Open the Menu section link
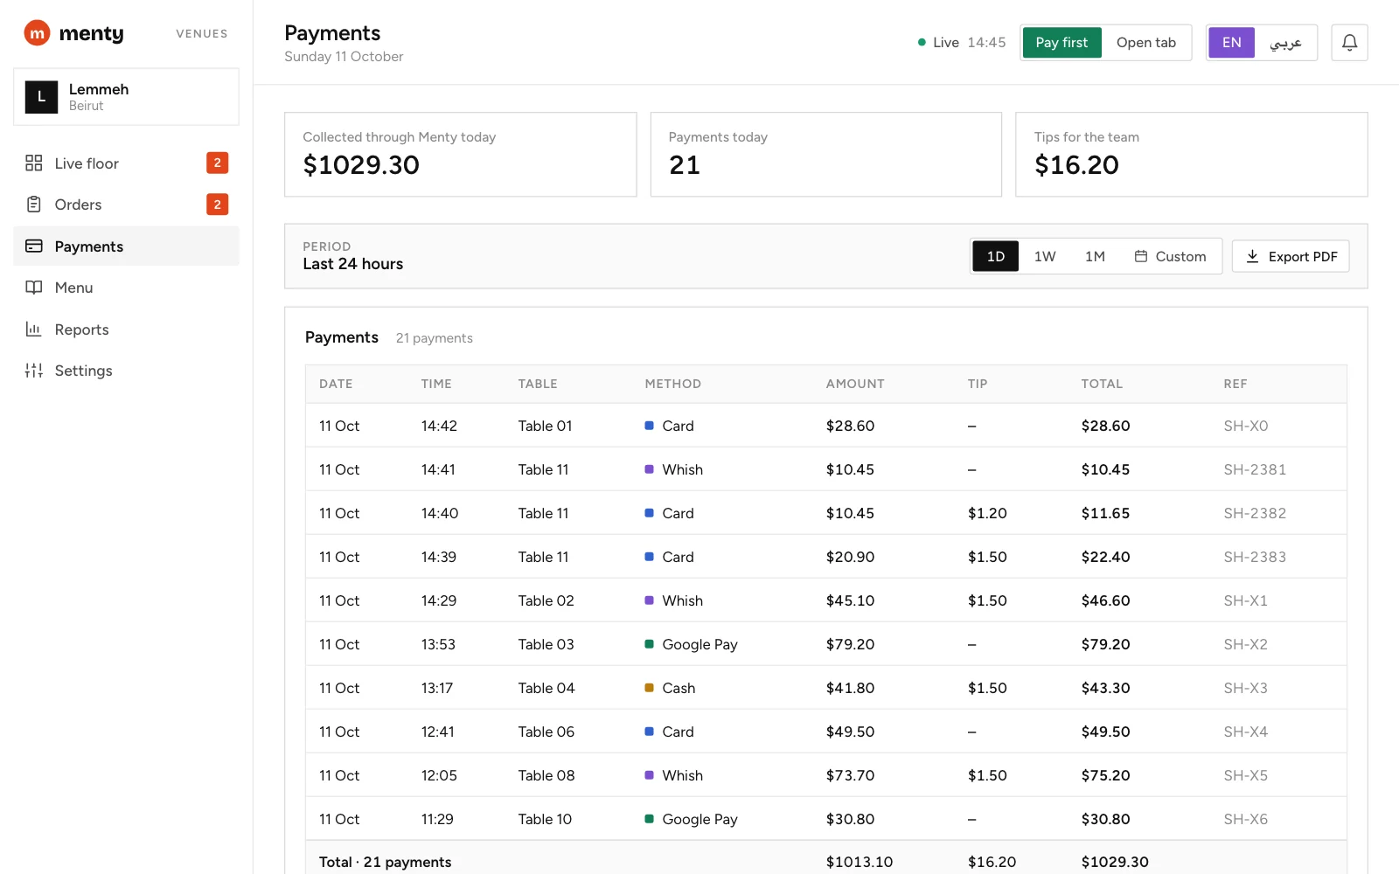The image size is (1399, 874). (x=126, y=288)
